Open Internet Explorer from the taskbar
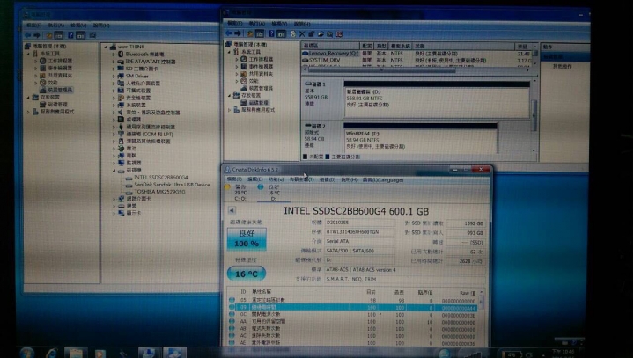634x358 pixels. coord(51,353)
